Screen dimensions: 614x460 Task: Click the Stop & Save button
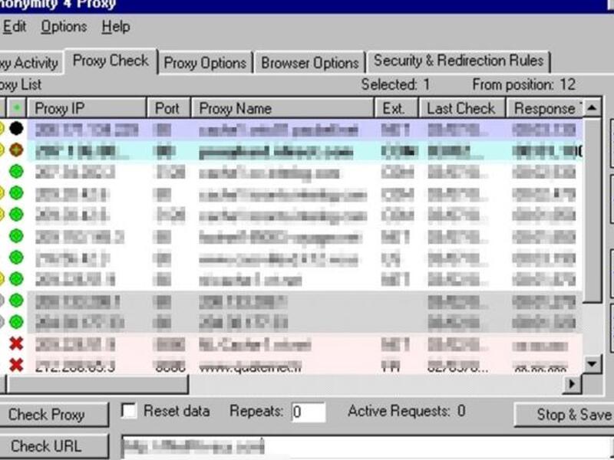(x=564, y=415)
